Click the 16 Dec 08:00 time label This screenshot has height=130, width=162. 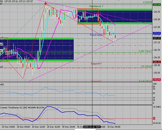point(114,127)
